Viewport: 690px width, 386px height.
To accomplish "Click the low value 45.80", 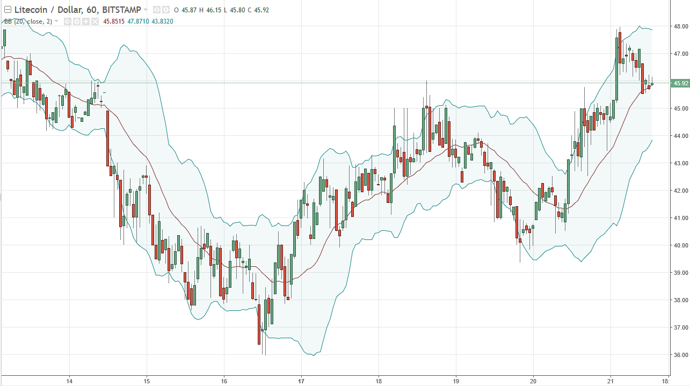I will click(x=237, y=10).
